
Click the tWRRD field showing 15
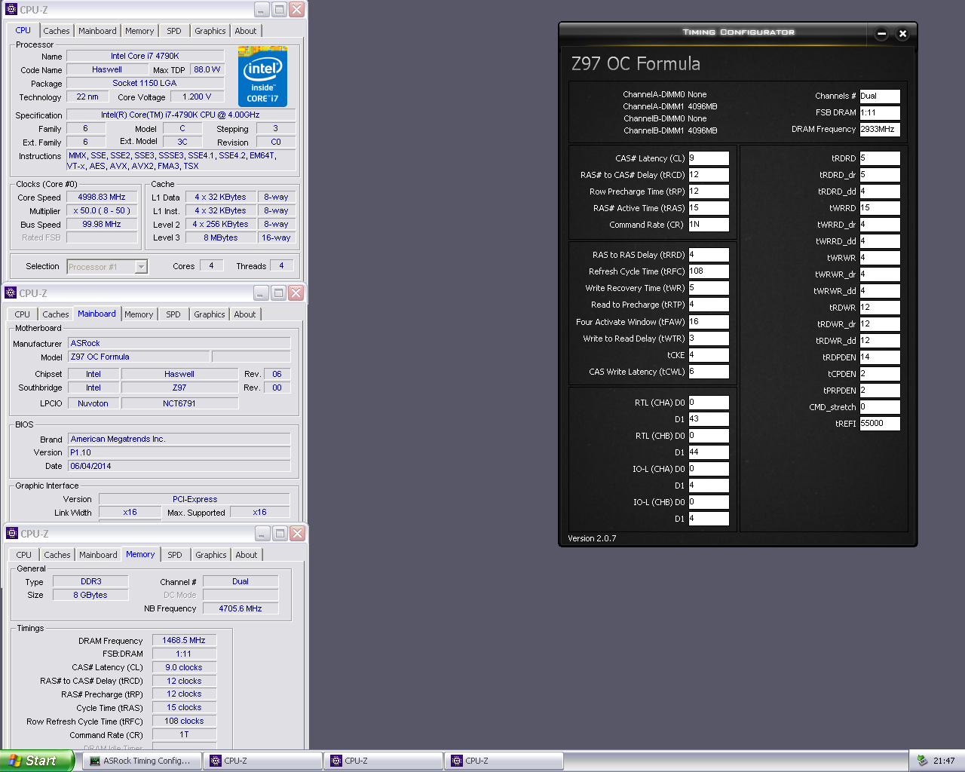click(x=880, y=208)
